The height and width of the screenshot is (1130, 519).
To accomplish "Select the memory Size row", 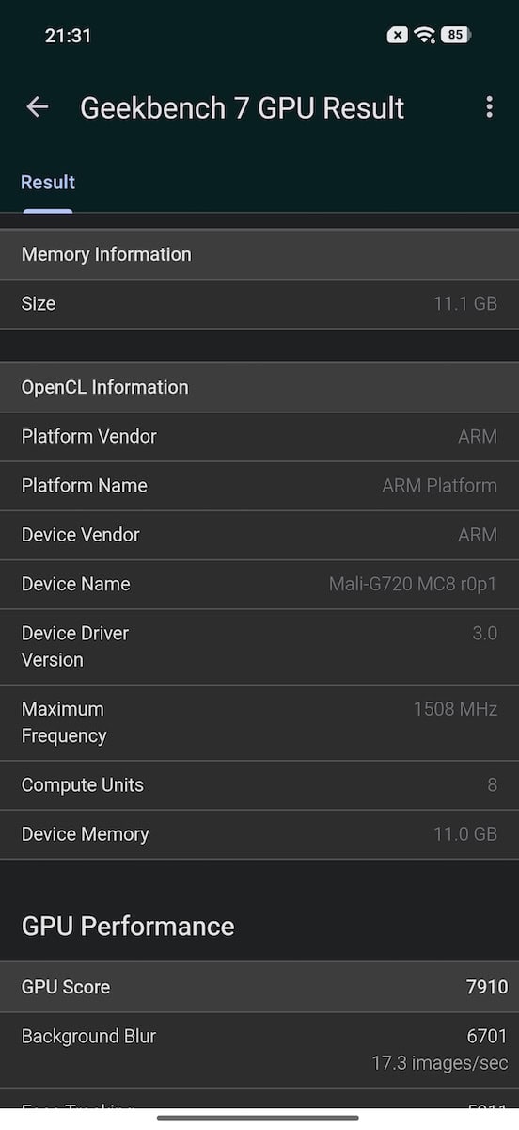I will coord(259,304).
